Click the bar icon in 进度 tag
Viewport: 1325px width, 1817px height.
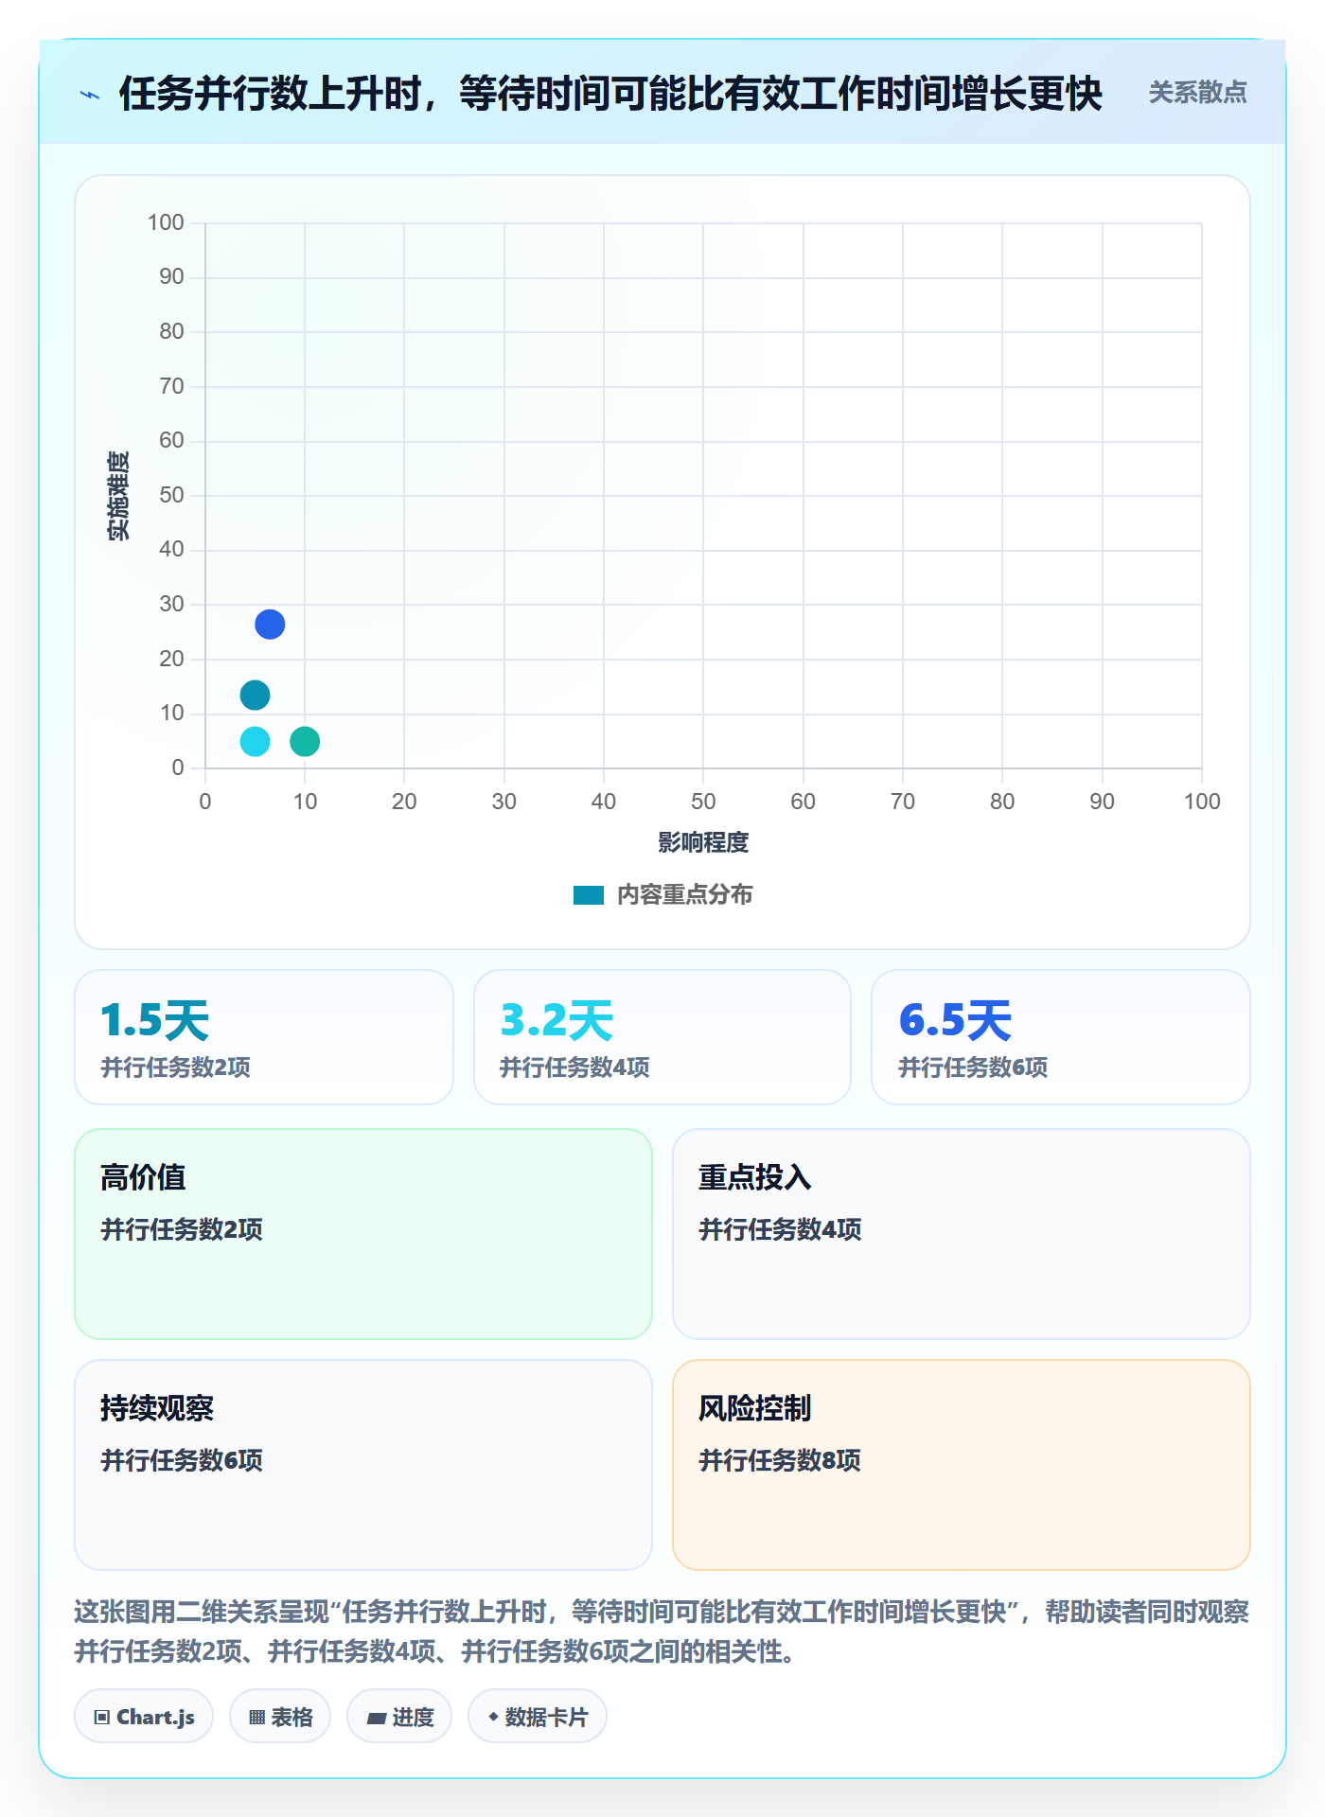(x=376, y=1719)
